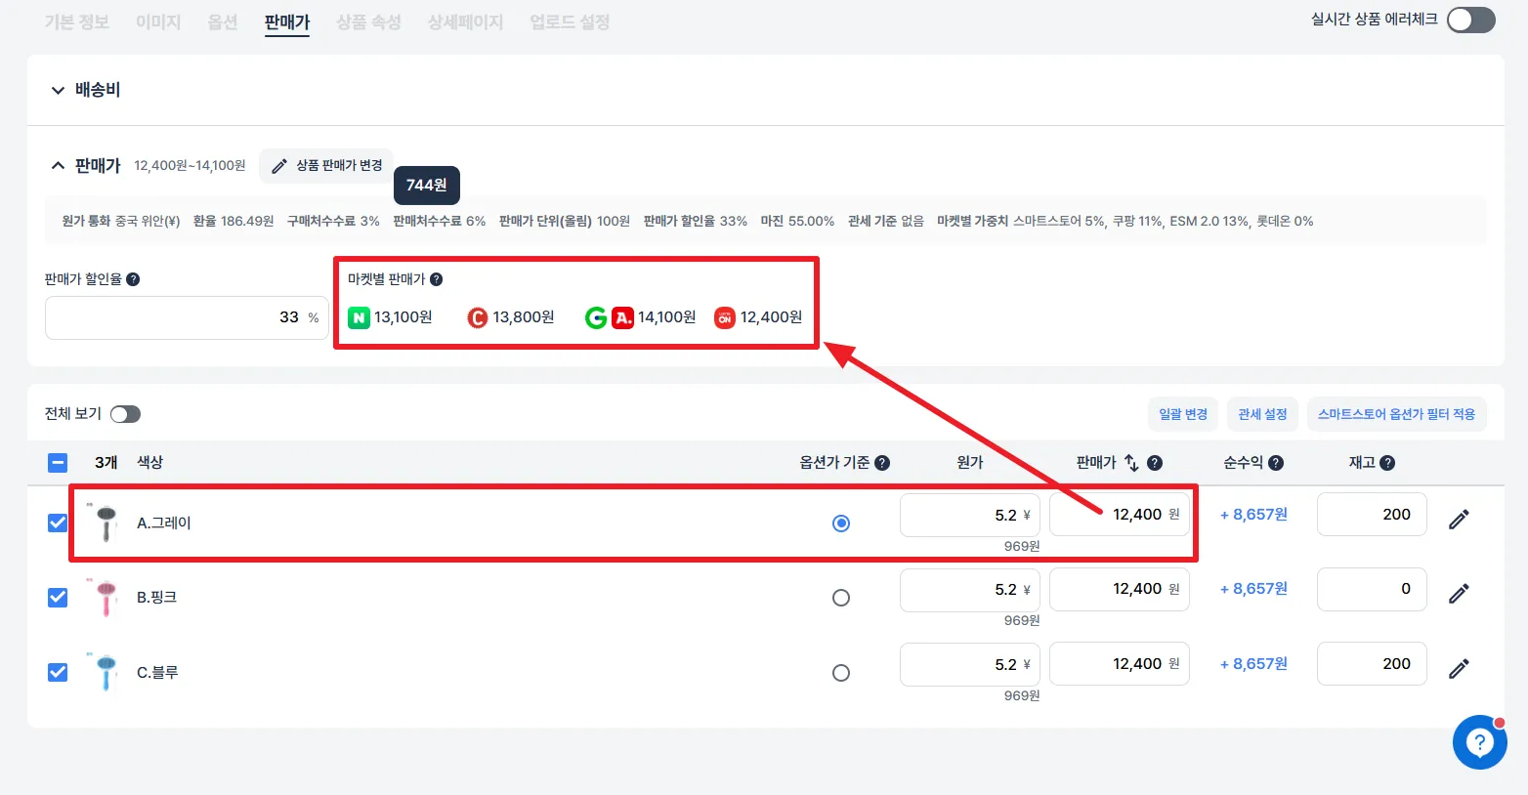Click the Gmarket icon in 마켓별 판매가
Image resolution: width=1528 pixels, height=795 pixels.
(598, 316)
